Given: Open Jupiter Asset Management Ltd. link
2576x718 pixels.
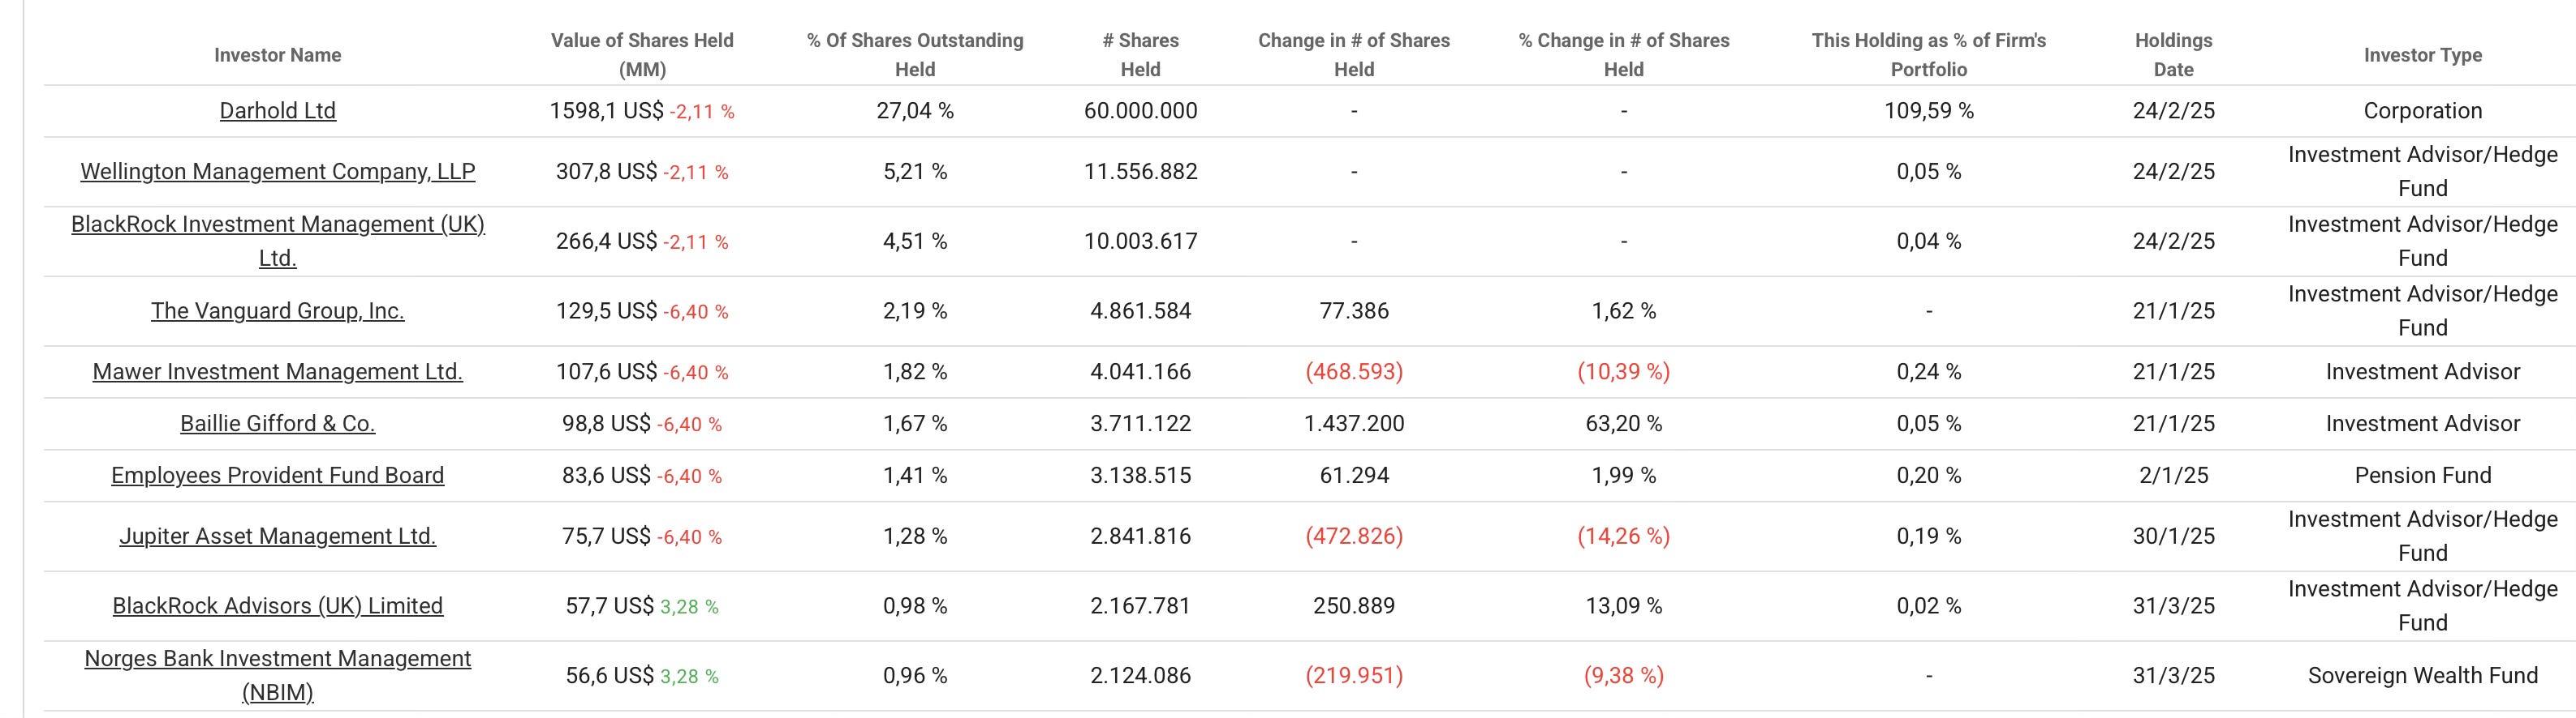Looking at the screenshot, I should pyautogui.click(x=277, y=537).
